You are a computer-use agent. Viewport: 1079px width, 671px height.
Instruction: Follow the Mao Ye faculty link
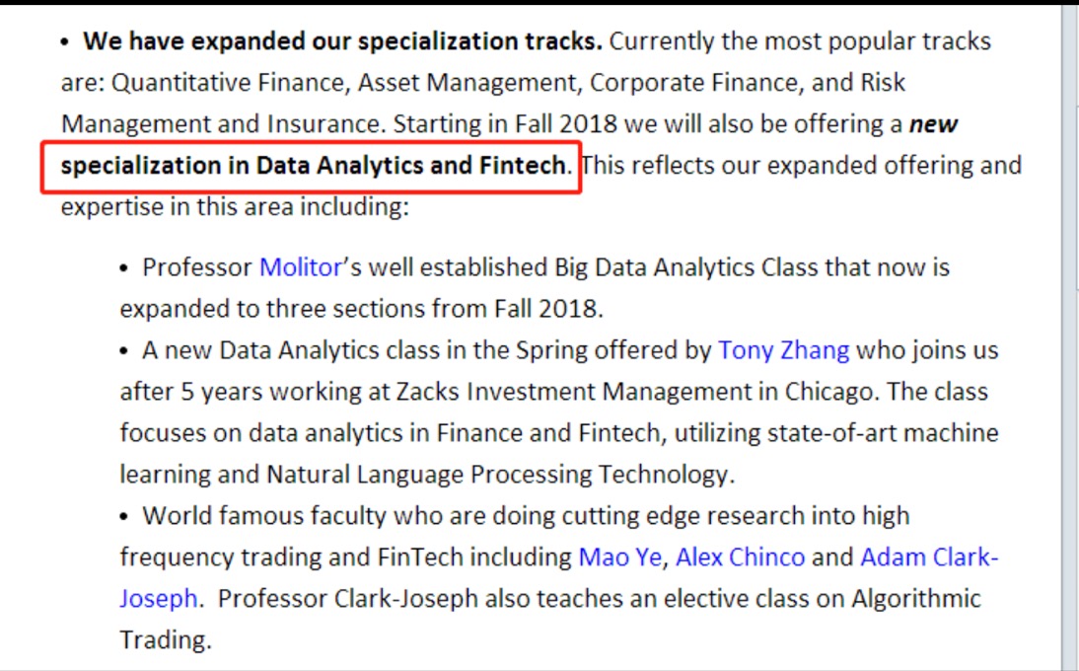tap(619, 558)
